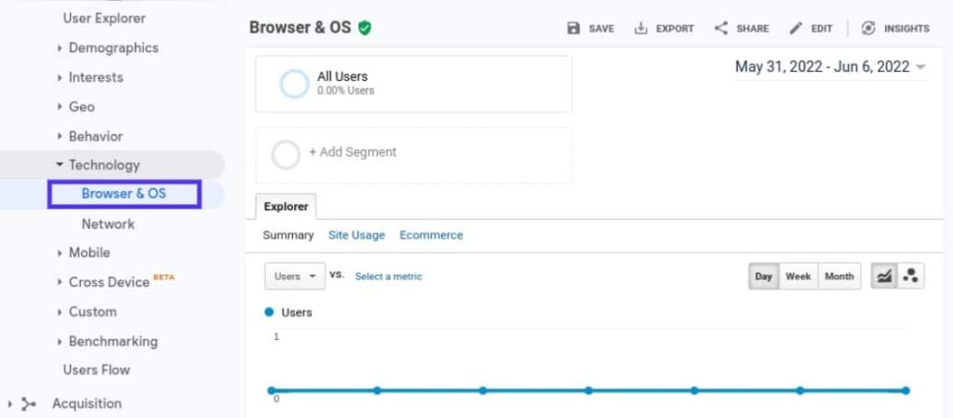Click the Select a metric link
Screen dimensions: 953x418
coord(388,276)
